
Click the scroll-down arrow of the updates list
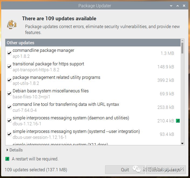182,143
